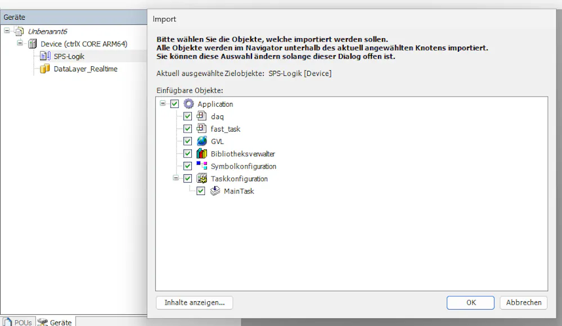
Task: Click the daq program icon
Action: point(201,116)
